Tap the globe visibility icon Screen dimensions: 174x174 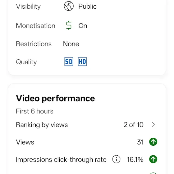69,6
